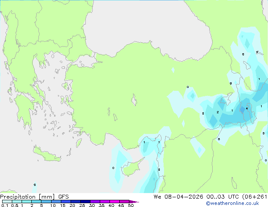Viewport: 268px width, 207px height.
Task: Click the 0.5–1 mm legend swatch
Action: point(17,202)
